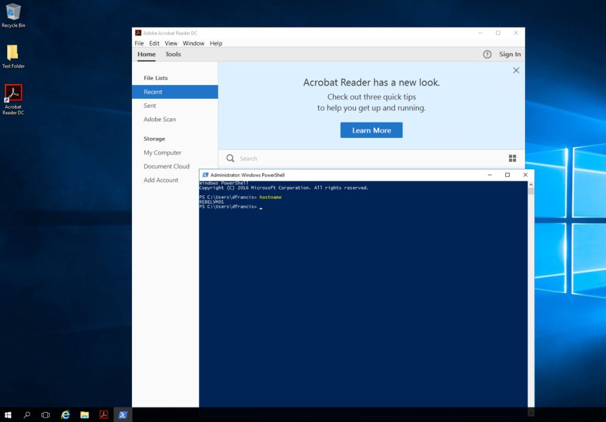Open Document Cloud storage
Image resolution: width=606 pixels, height=422 pixels.
click(x=167, y=166)
